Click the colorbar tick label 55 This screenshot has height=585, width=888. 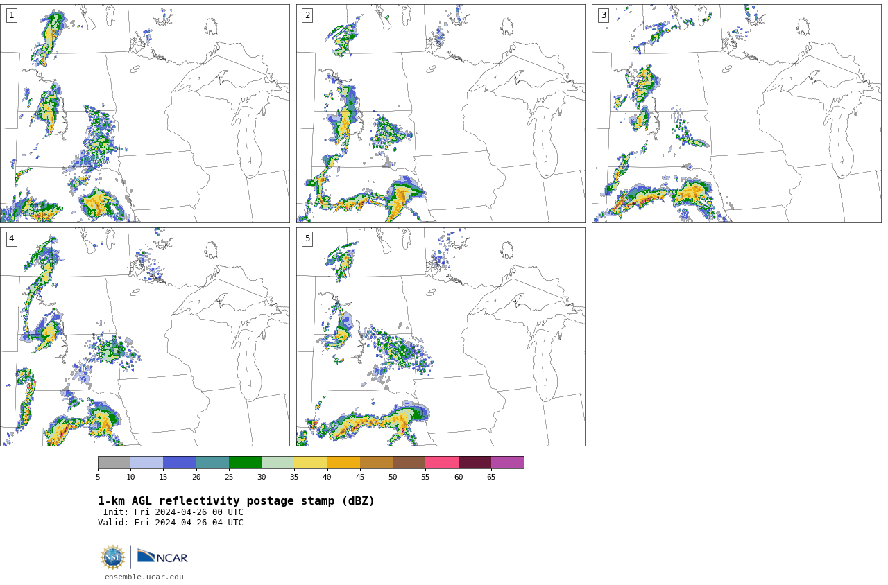pyautogui.click(x=425, y=477)
